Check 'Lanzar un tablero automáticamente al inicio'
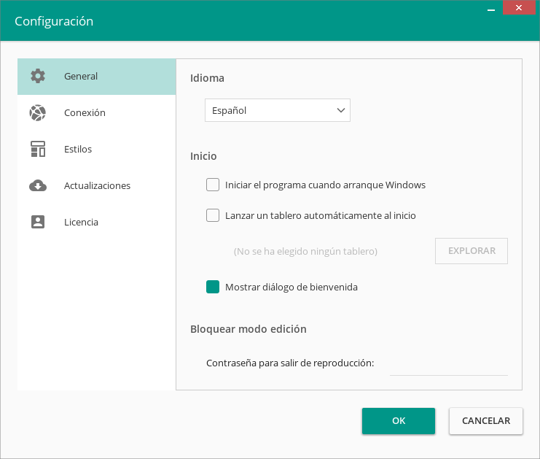540x459 pixels. 213,215
